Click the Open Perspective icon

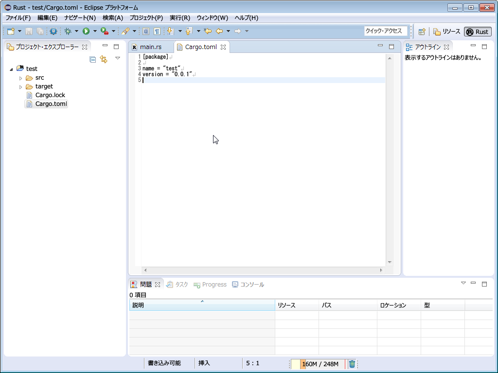(422, 32)
